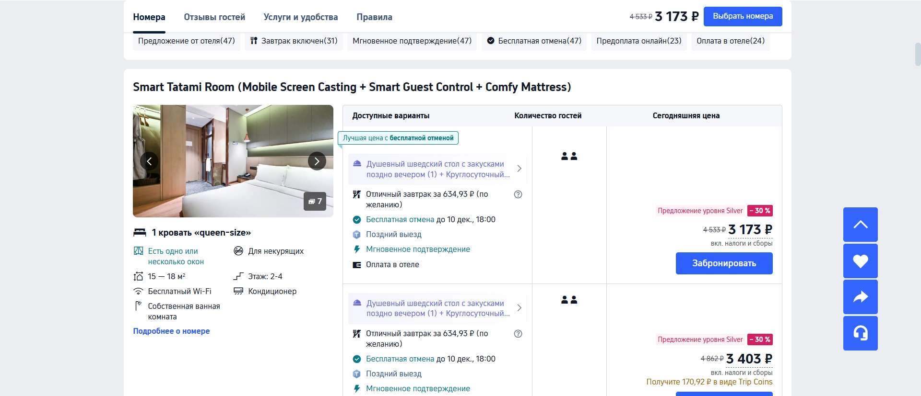Add hotel to favorites with heart icon
This screenshot has width=921, height=396.
[860, 261]
